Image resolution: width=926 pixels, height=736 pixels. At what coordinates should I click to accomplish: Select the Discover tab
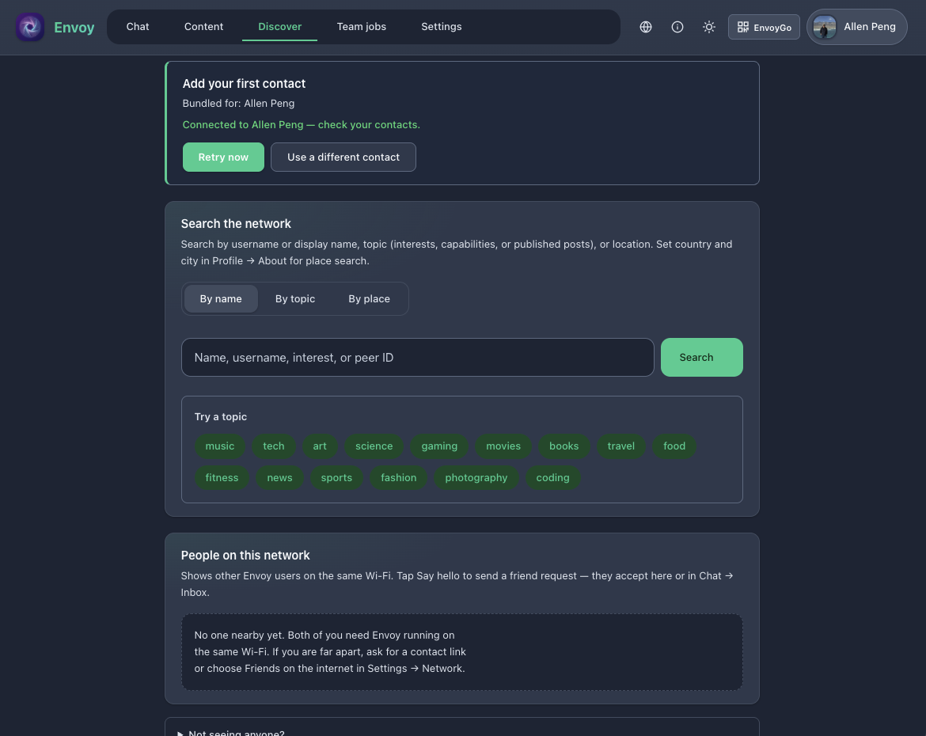tap(280, 27)
